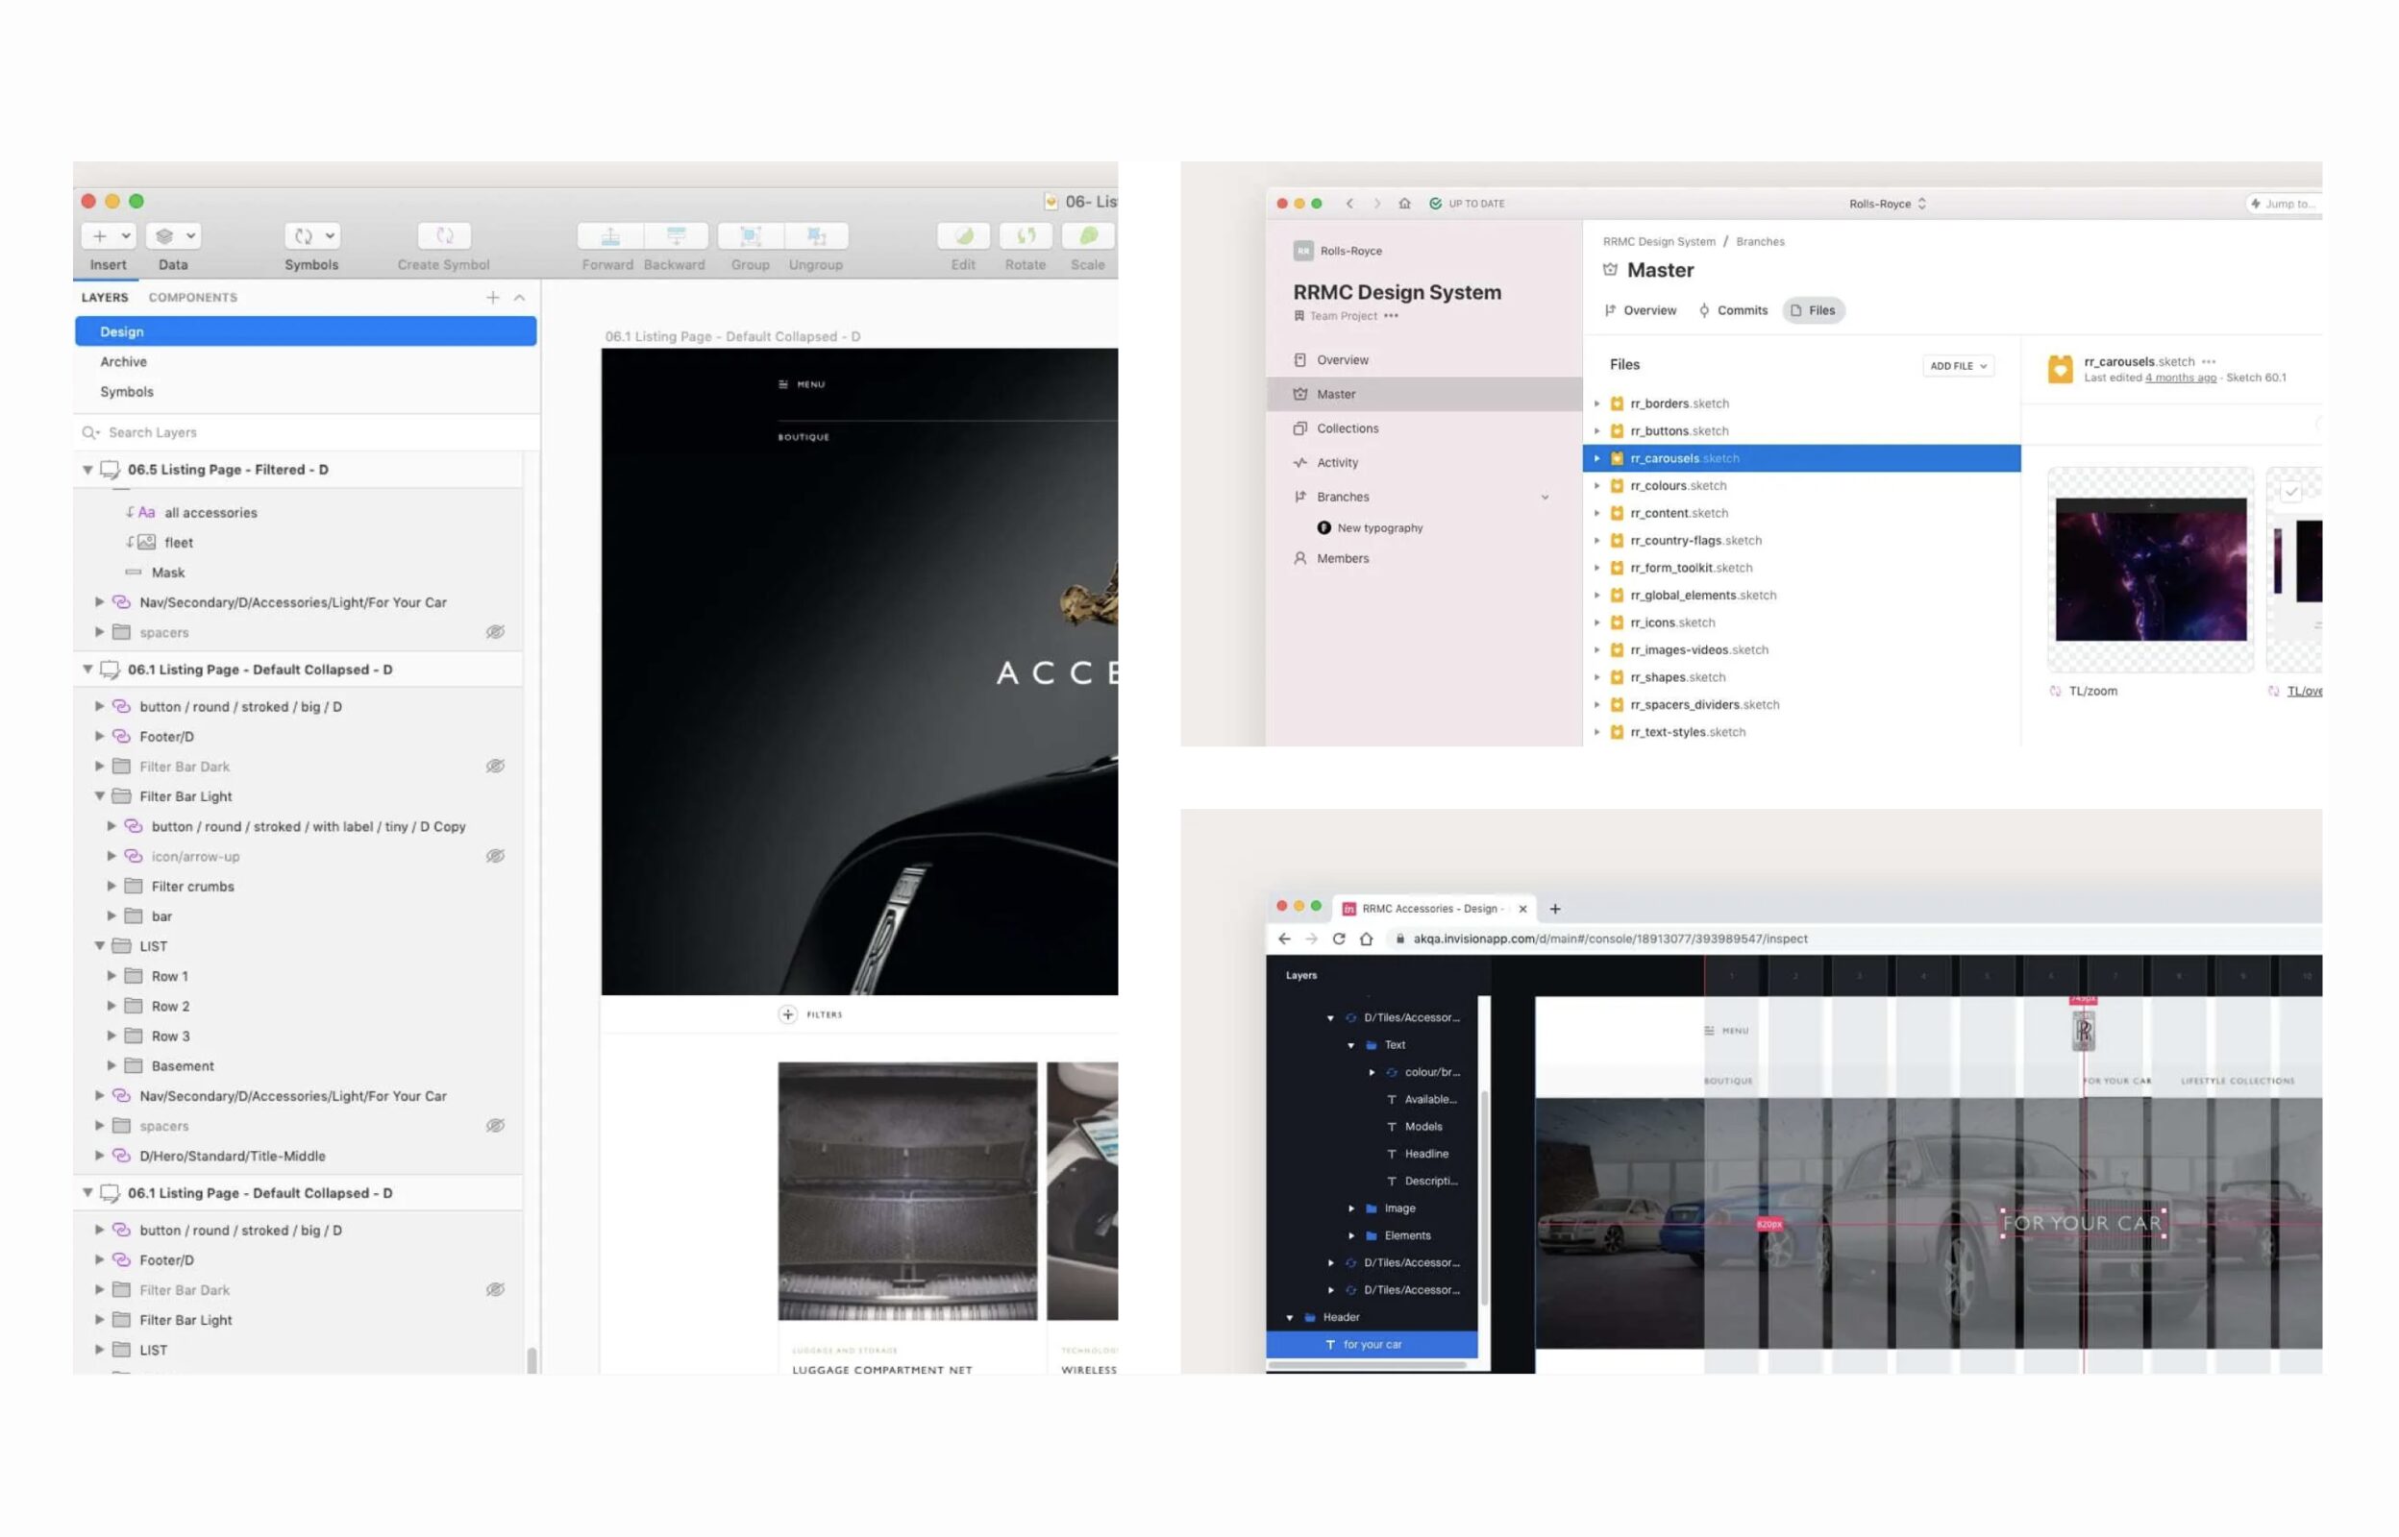The image size is (2399, 1537).
Task: Close the RRMC Accessories browser tab
Action: pos(1522,908)
